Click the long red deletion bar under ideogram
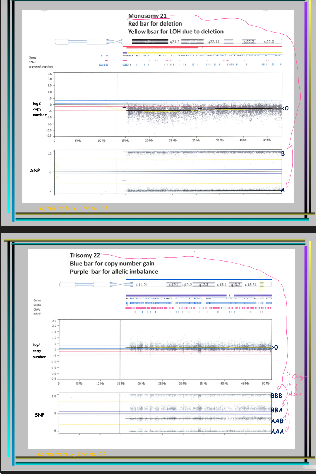This screenshot has height=474, width=316. point(202,46)
